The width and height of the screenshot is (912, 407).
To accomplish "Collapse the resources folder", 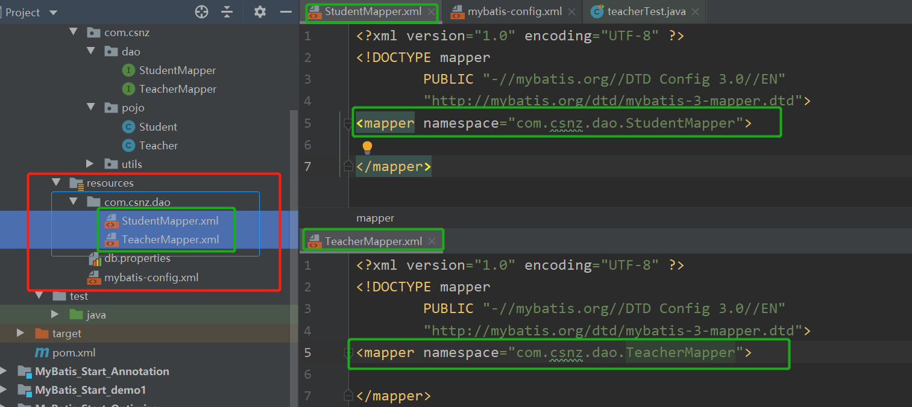I will coord(56,182).
